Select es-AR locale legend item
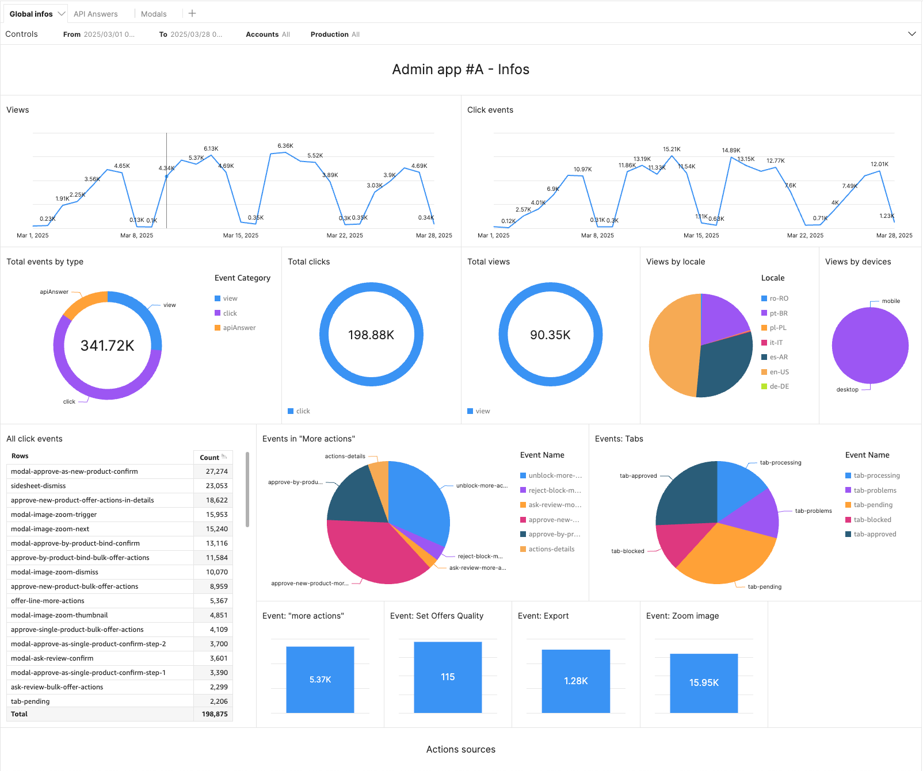 (x=775, y=357)
